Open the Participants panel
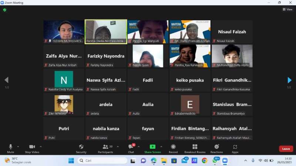296x166 pixels. (x=105, y=149)
